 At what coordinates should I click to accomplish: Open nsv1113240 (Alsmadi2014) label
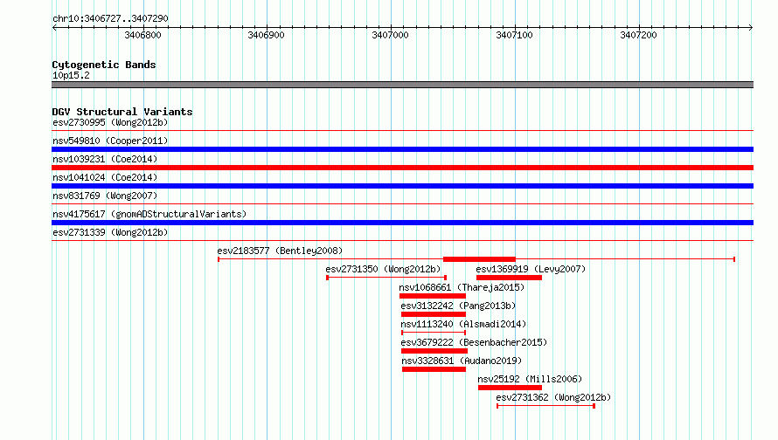click(463, 324)
